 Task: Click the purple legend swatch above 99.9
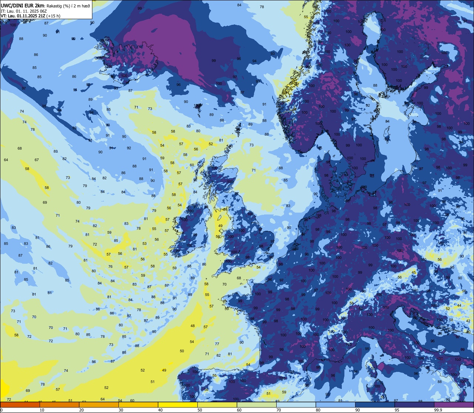[x=454, y=404]
